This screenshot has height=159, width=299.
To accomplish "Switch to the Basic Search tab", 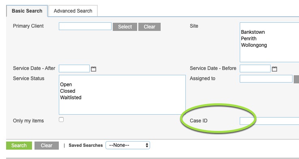I will pyautogui.click(x=27, y=11).
